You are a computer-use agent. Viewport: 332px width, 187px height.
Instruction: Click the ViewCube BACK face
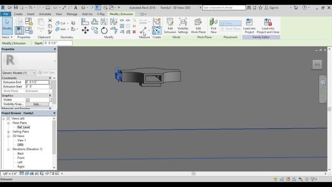tap(317, 64)
